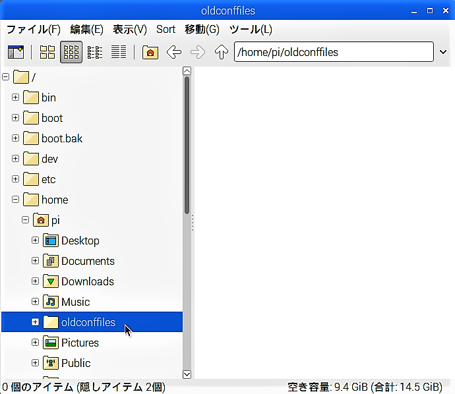
Task: Collapse the home folder node
Action: point(15,200)
